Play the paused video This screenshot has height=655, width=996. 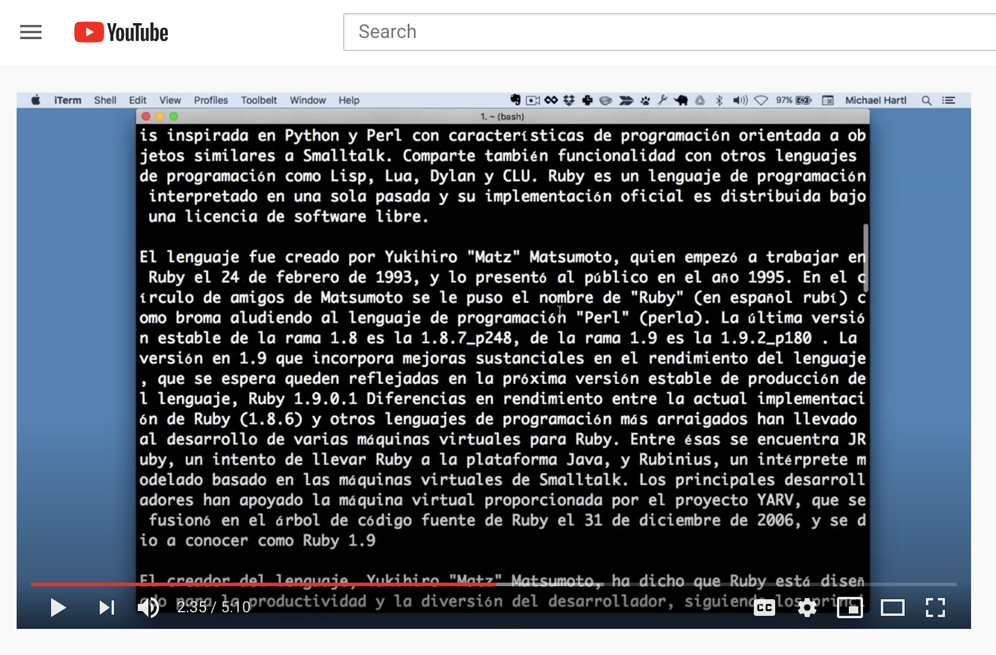(x=58, y=607)
